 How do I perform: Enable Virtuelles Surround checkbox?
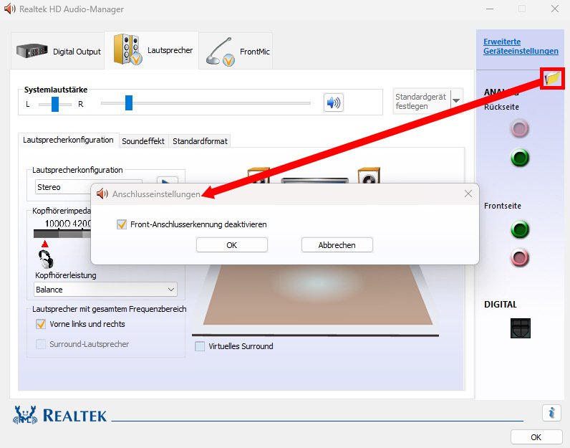(200, 346)
